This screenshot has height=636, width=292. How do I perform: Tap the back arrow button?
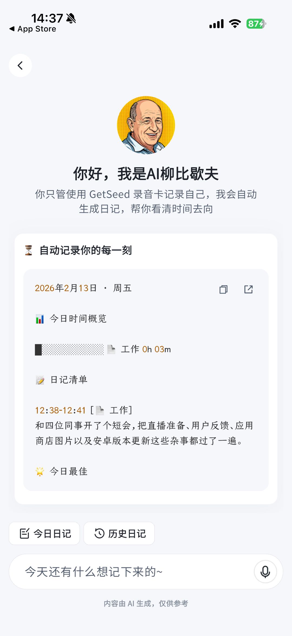(x=20, y=66)
